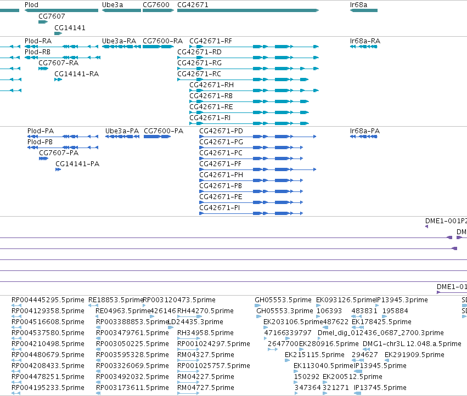Select EST IP13745.5prime

pos(380,388)
